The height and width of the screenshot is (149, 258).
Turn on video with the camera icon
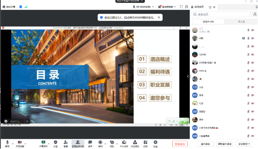click(x=20, y=144)
